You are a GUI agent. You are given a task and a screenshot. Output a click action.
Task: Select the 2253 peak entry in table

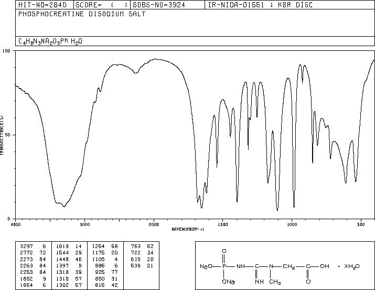pos(33,272)
